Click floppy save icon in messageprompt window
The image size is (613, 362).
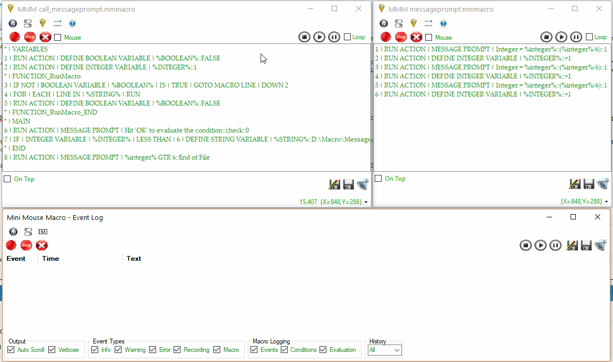tap(589, 183)
